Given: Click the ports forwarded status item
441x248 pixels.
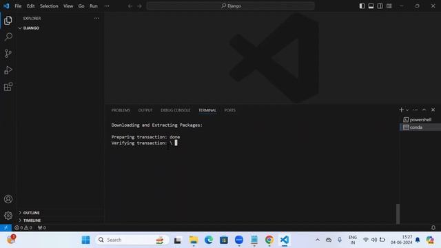Looking at the screenshot, I should point(41,228).
